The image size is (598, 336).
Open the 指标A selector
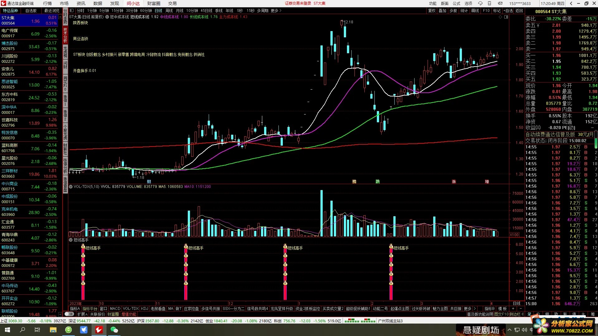pos(75,309)
